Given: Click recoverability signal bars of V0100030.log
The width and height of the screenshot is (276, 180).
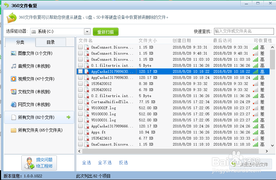Looking at the screenshot, I should pos(255,114).
